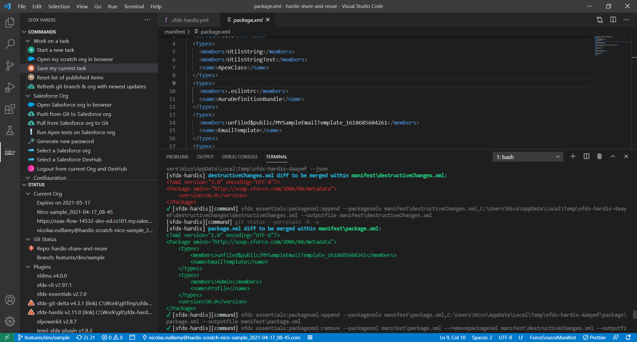The image size is (637, 342).
Task: Click the Open Changes compare icon
Action: 600,20
